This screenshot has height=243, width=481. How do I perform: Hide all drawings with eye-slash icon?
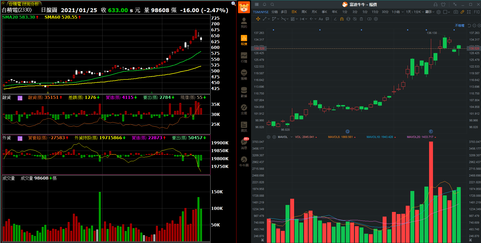pos(355,19)
